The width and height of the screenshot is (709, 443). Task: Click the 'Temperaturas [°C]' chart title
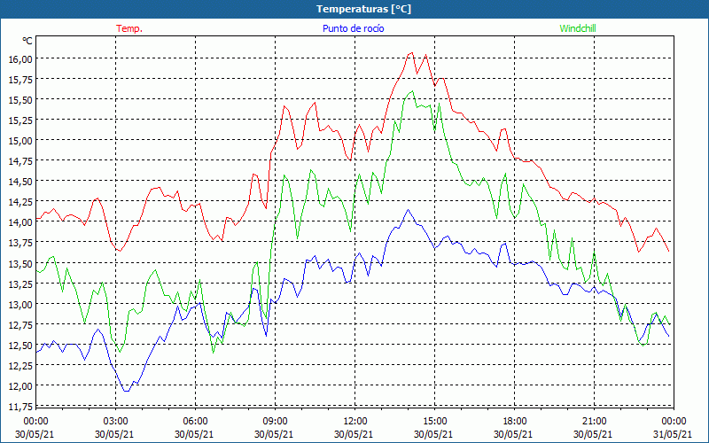[363, 9]
